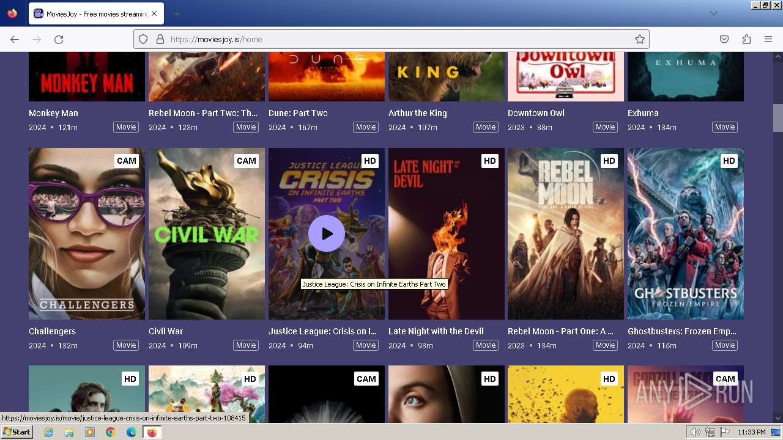Open the Dune Part Two poster

[x=327, y=76]
